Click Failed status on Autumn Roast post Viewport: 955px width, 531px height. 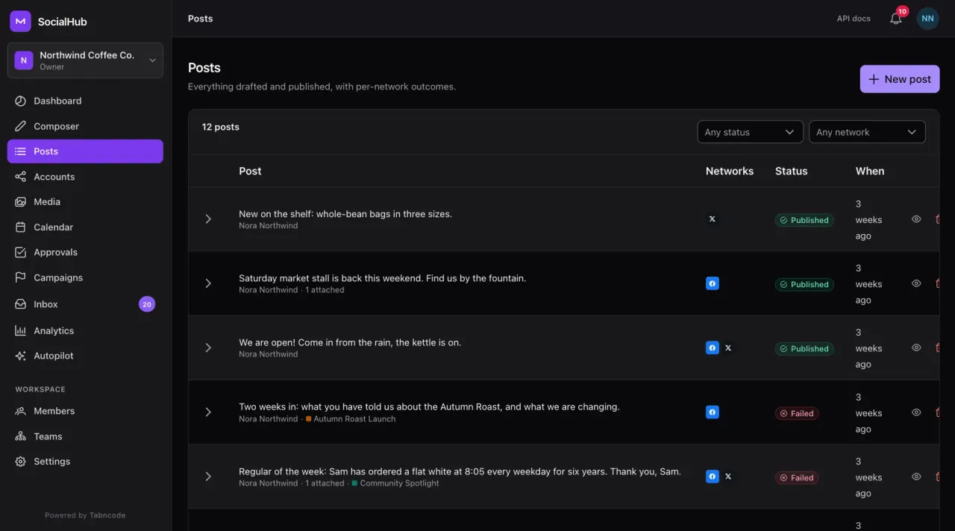(x=797, y=413)
